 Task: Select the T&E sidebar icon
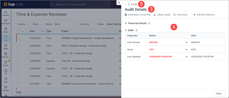pyautogui.click(x=6, y=38)
